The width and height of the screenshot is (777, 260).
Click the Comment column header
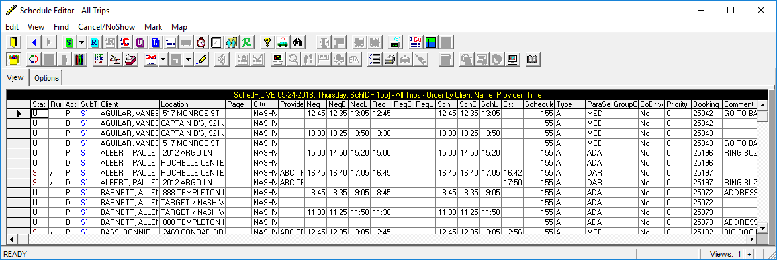(741, 104)
